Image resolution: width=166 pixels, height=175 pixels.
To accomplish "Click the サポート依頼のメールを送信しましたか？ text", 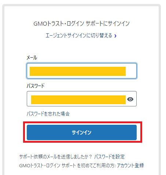I will click(x=56, y=157).
